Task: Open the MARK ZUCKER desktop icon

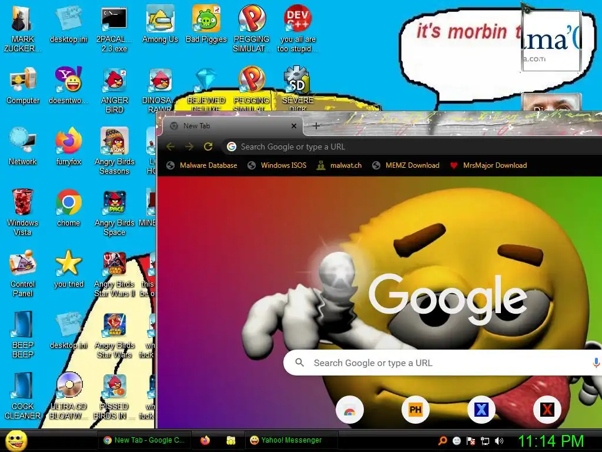Action: pos(22,28)
